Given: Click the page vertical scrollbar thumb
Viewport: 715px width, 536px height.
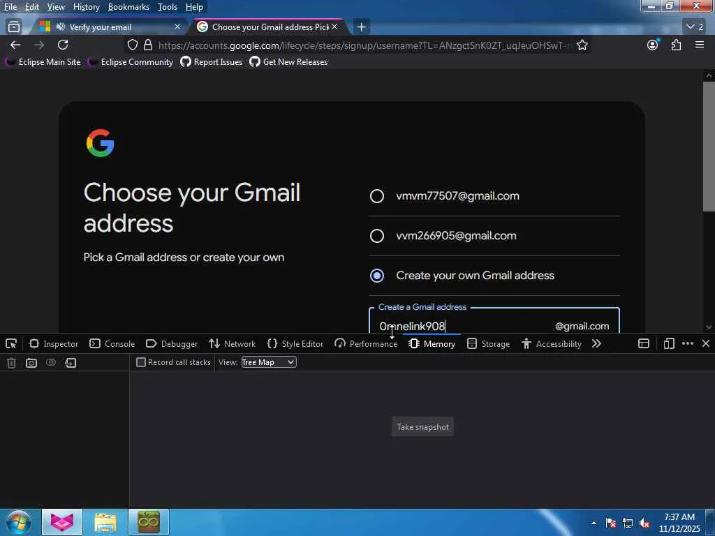Looking at the screenshot, I should coord(709,146).
